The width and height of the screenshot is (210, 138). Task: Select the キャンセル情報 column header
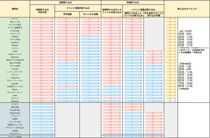click(90, 14)
